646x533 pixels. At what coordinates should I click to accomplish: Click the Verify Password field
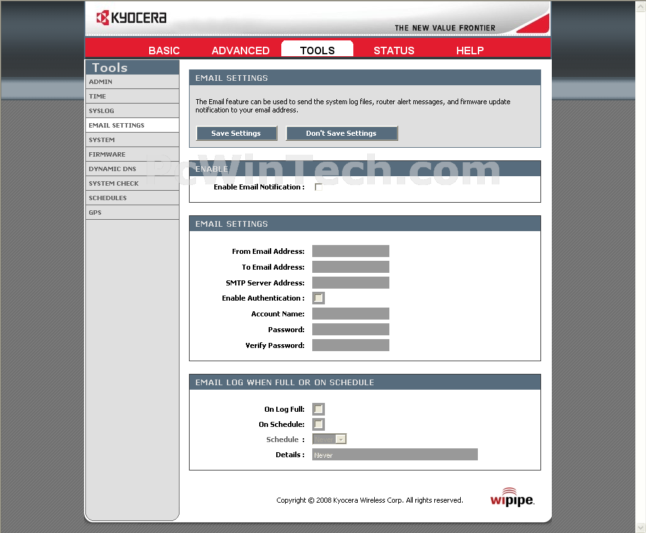pos(351,345)
